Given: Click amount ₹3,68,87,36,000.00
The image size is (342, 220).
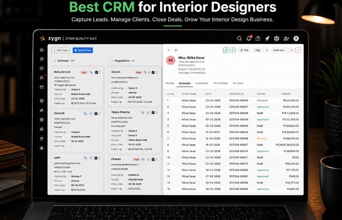Looking at the screenshot, I should tap(287, 145).
